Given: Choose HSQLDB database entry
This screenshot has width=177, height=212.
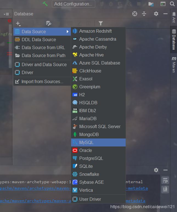Looking at the screenshot, I should pos(98,103).
